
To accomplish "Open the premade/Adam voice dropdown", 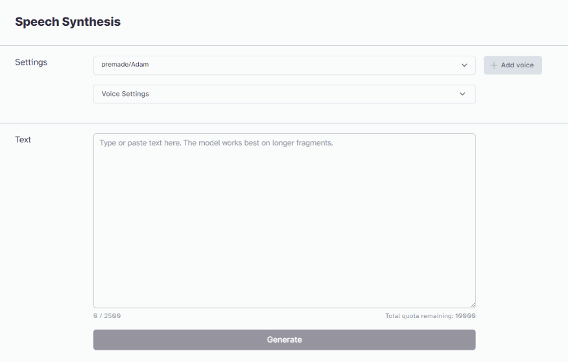I will pos(284,65).
